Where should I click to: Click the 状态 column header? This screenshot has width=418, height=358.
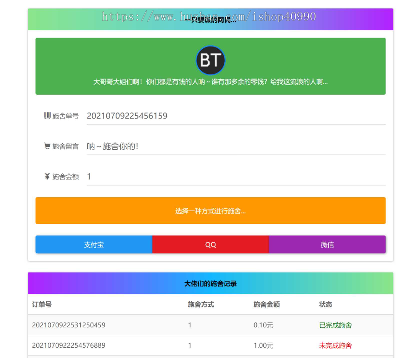(x=326, y=305)
